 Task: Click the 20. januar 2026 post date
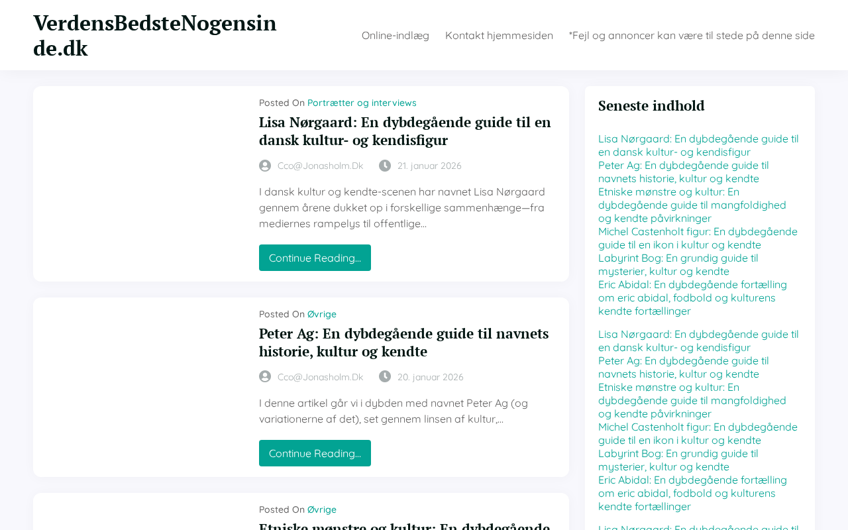pyautogui.click(x=431, y=377)
